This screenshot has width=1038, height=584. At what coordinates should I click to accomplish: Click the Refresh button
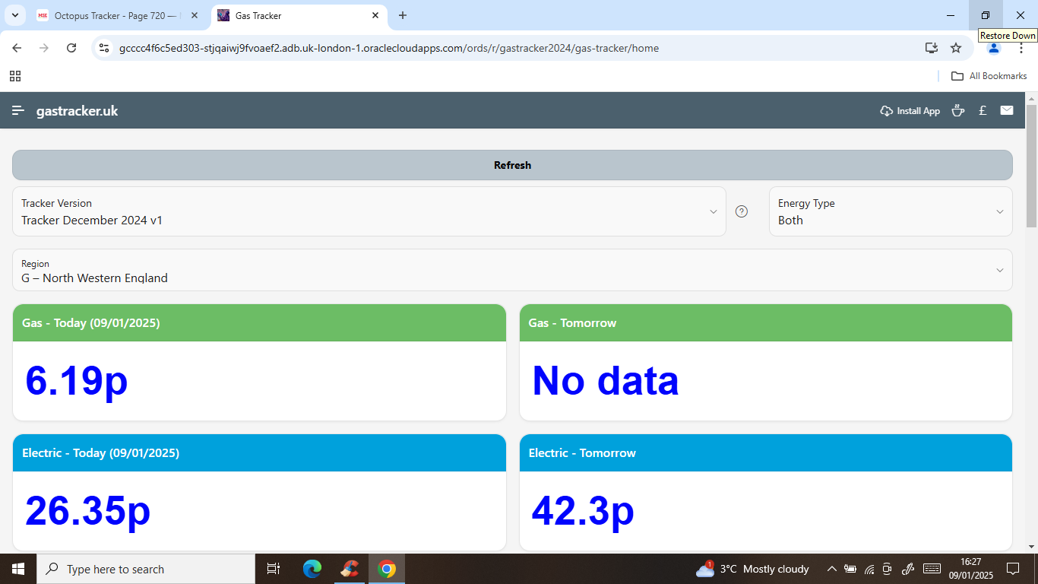click(512, 165)
